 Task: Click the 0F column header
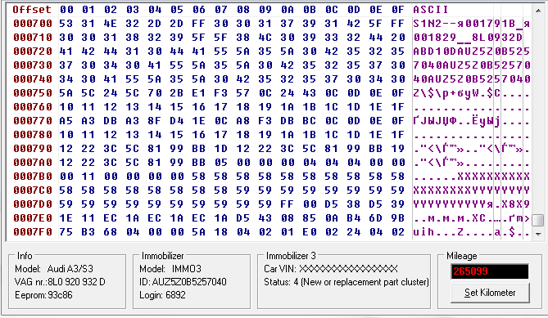tap(398, 10)
